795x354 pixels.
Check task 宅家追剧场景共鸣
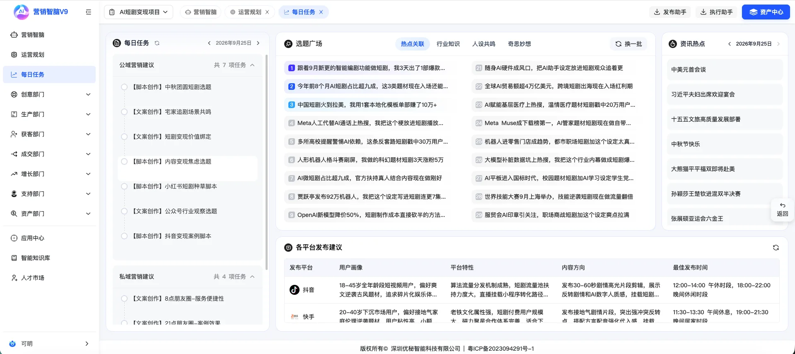click(x=124, y=112)
